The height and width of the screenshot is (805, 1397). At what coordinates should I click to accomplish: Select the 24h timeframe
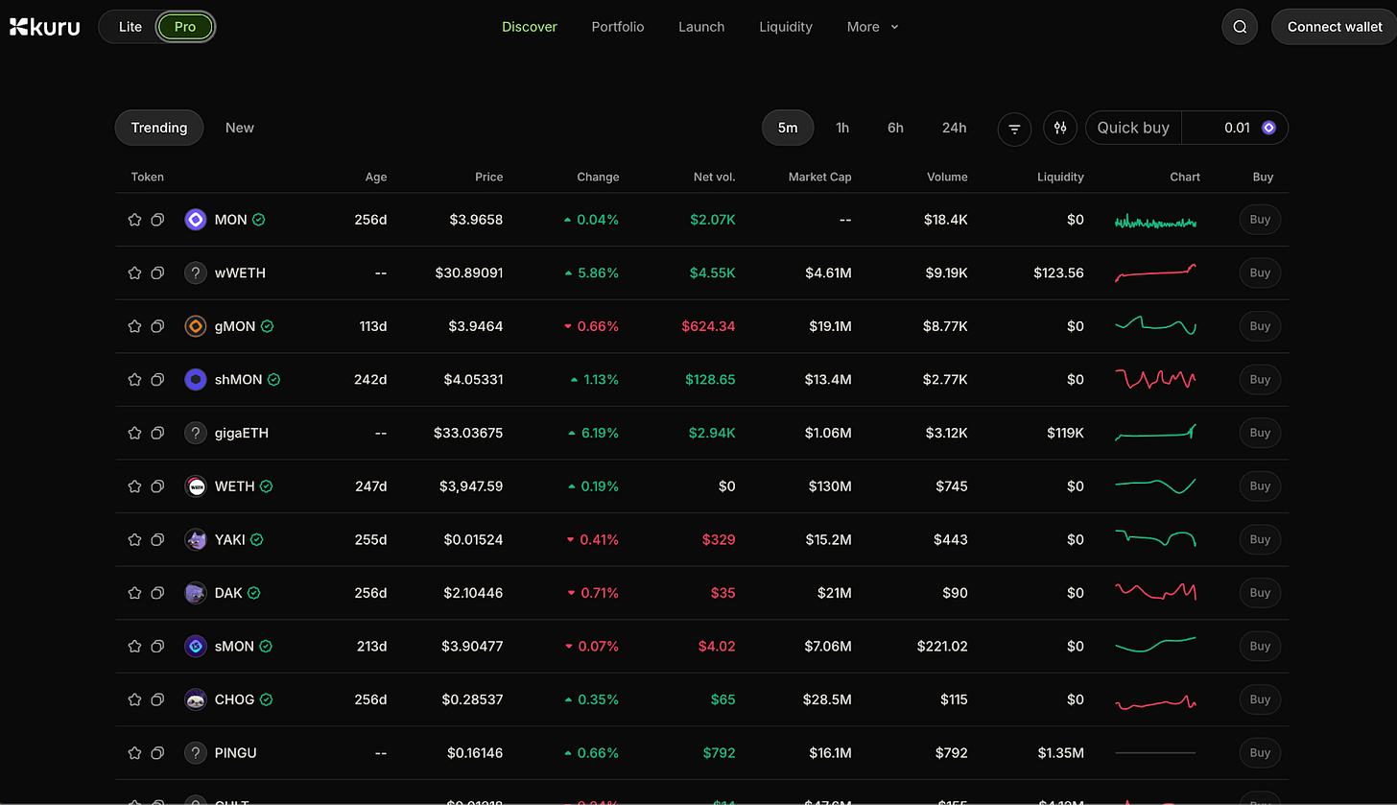point(955,128)
